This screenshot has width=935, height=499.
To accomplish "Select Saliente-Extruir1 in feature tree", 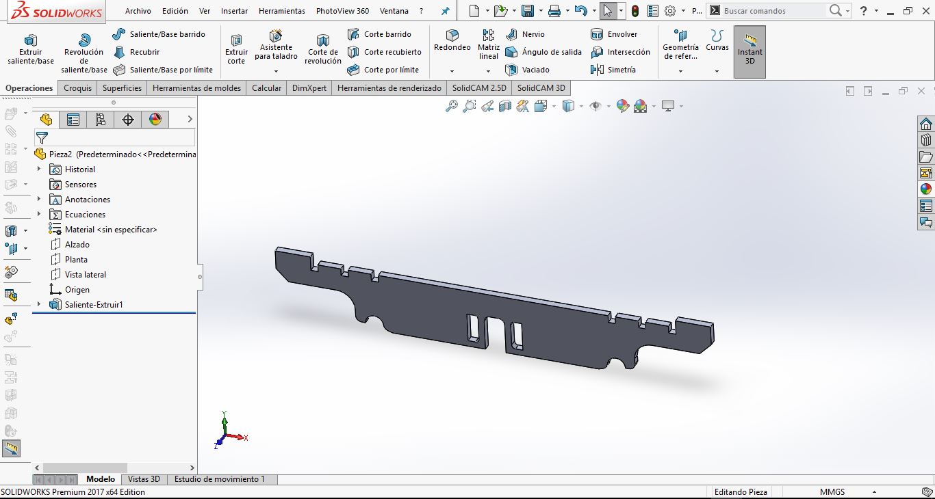I will pyautogui.click(x=94, y=304).
